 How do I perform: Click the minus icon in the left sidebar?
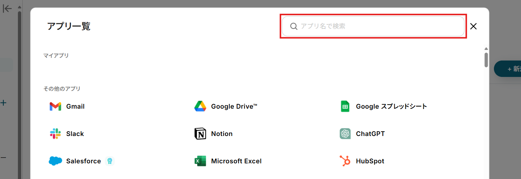(3, 157)
